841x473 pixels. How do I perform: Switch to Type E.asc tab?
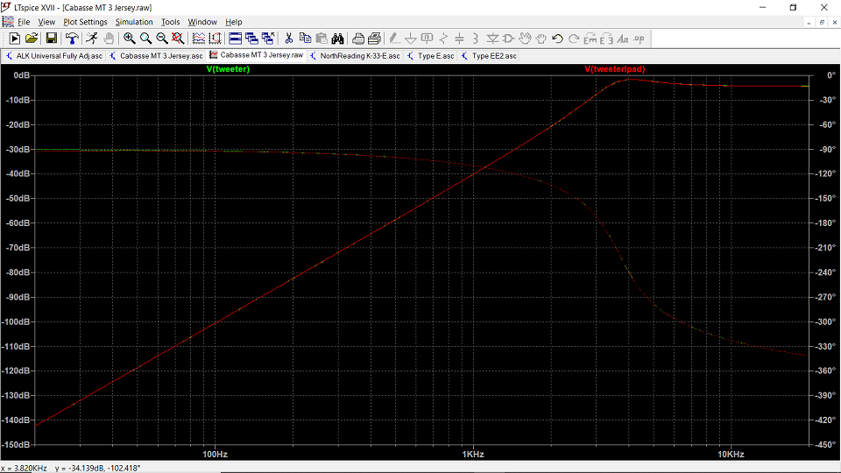[431, 56]
